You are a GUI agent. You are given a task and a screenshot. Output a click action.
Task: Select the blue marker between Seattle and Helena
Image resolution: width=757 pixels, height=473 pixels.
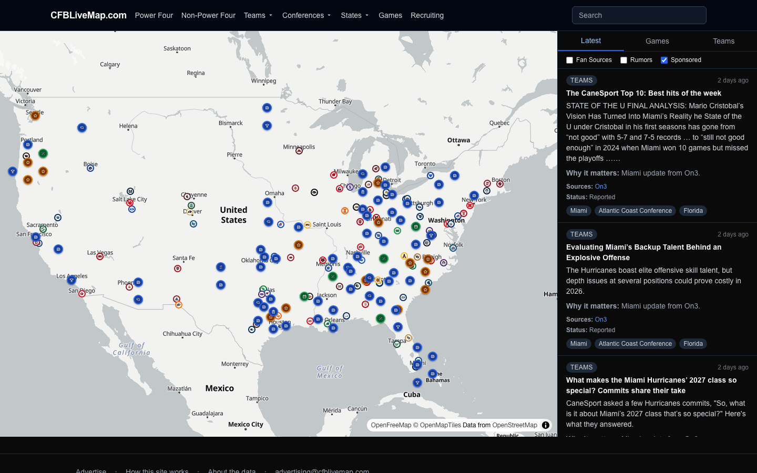pos(82,128)
